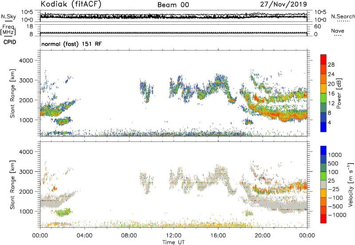The height and width of the screenshot is (245, 355).
Task: Click the '60' Nave axis tick label
Action: coord(317,27)
